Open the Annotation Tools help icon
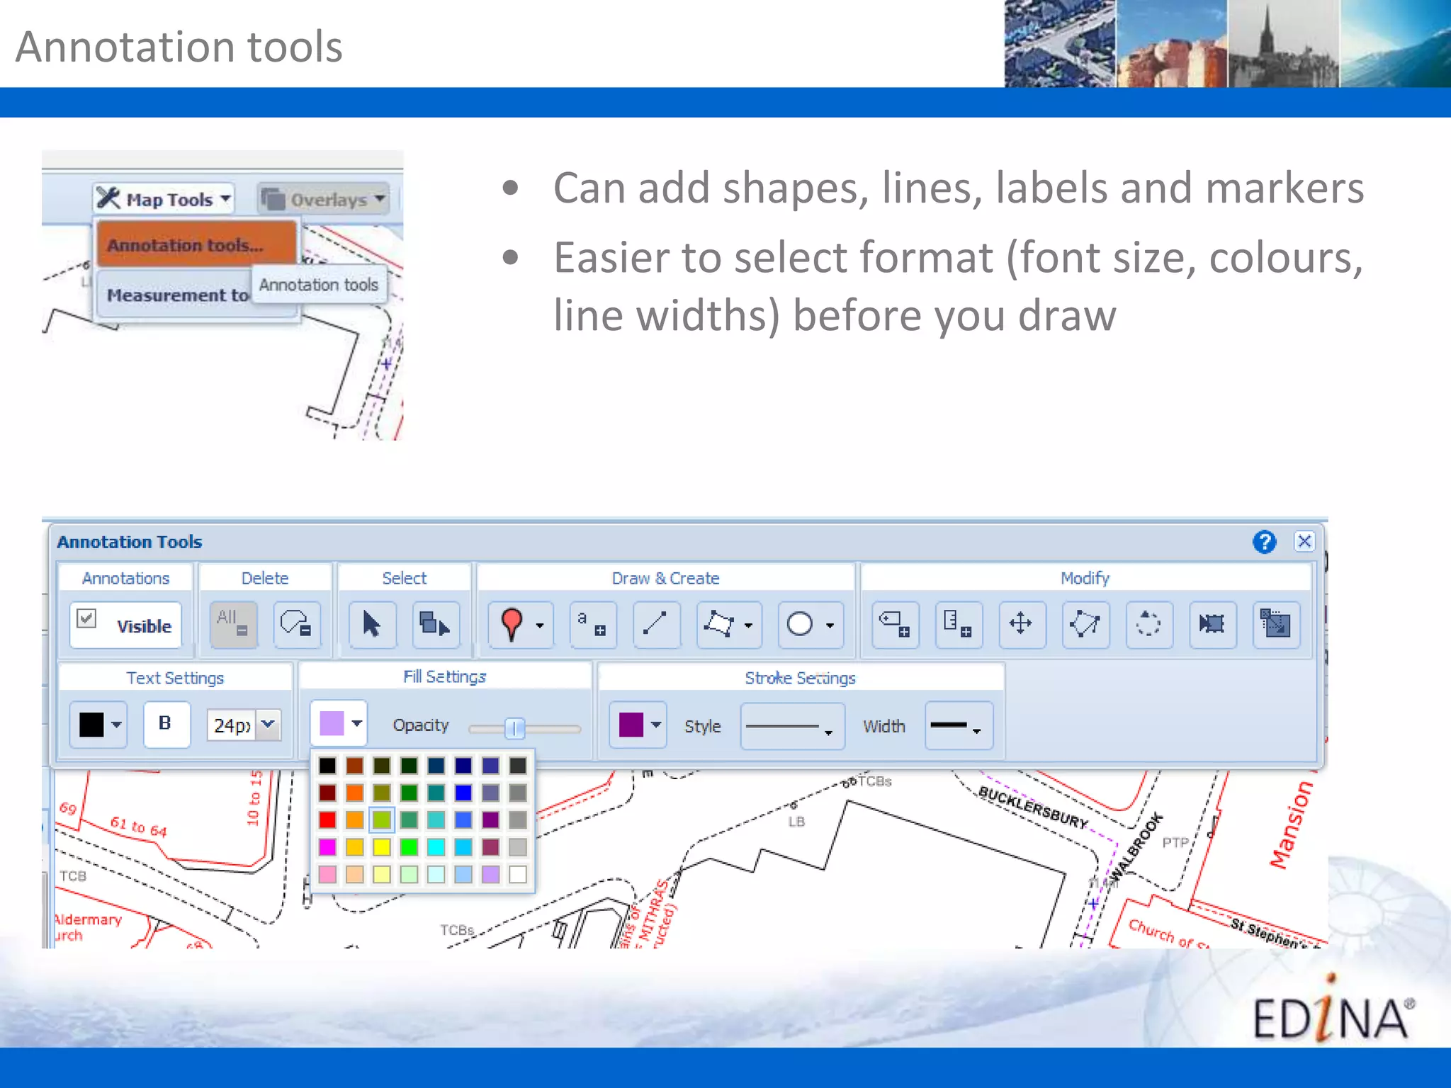Screen dimensions: 1451x1088 click(x=1265, y=542)
